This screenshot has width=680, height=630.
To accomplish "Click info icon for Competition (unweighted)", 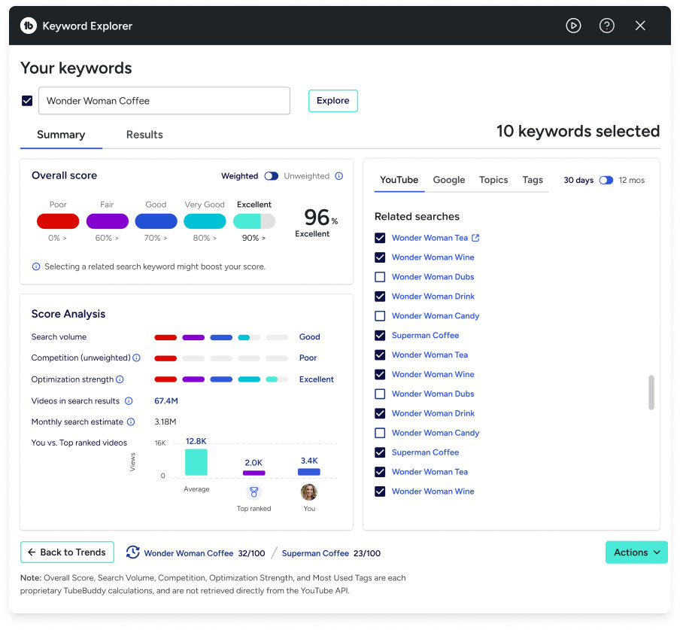I will pyautogui.click(x=137, y=358).
